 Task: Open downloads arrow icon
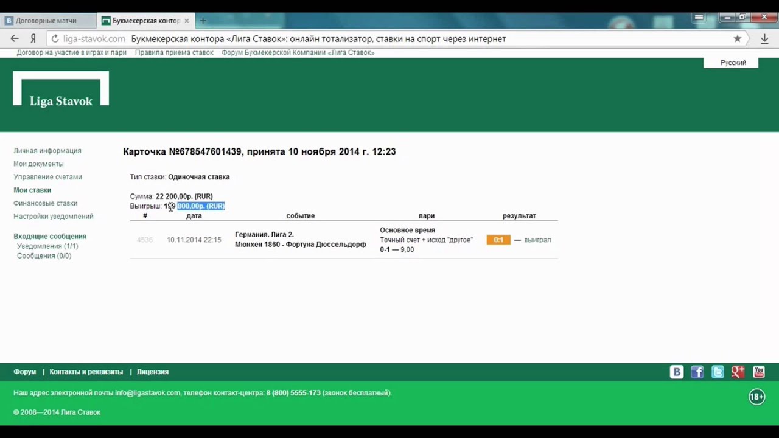pyautogui.click(x=764, y=38)
